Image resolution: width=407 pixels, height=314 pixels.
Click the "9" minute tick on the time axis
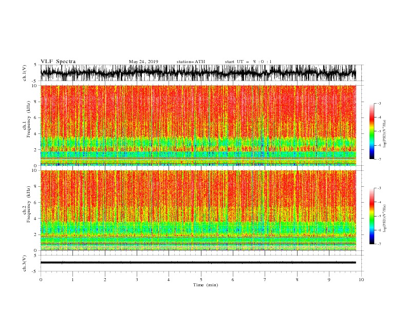pos(329,280)
